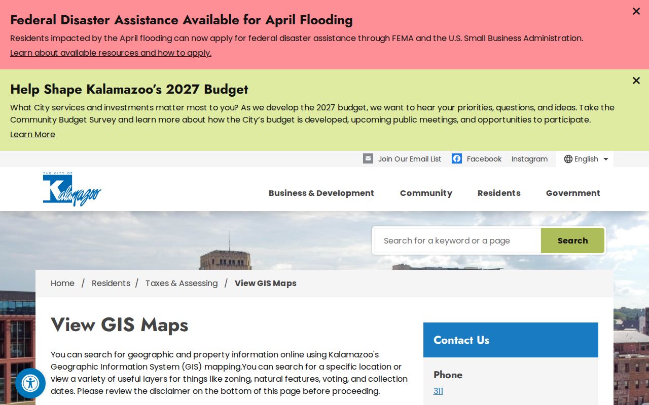649x405 pixels.
Task: Go to Home breadcrumb
Action: coord(62,283)
